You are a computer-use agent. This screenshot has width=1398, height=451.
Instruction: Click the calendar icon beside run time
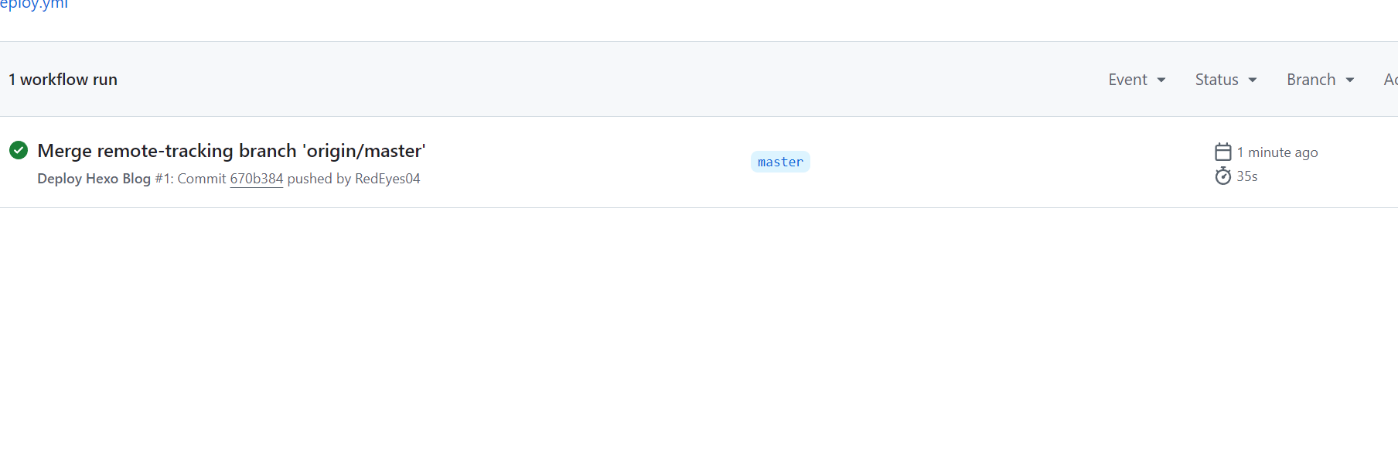(x=1222, y=152)
